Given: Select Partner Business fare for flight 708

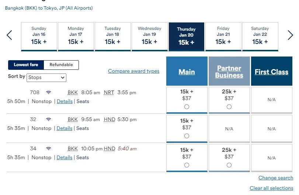Looking at the screenshot, I should coord(229,107).
